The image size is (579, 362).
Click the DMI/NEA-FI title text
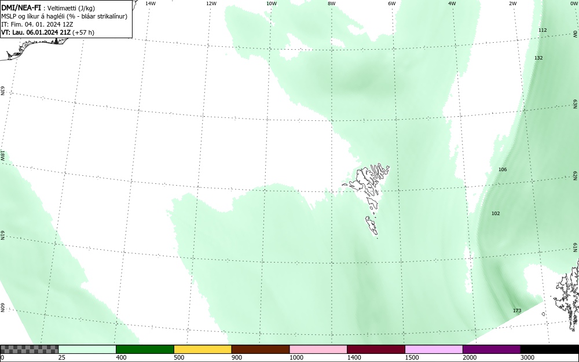[21, 8]
